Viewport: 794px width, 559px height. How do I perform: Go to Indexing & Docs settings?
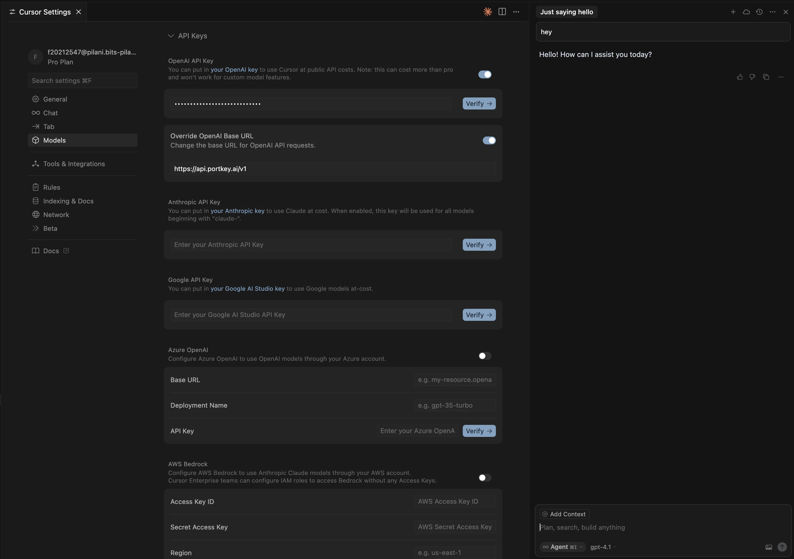[x=68, y=201]
